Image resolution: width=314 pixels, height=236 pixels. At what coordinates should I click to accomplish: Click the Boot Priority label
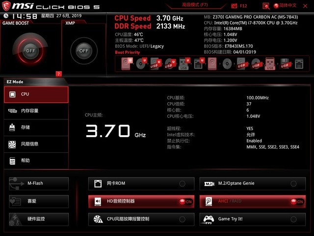[128, 53]
